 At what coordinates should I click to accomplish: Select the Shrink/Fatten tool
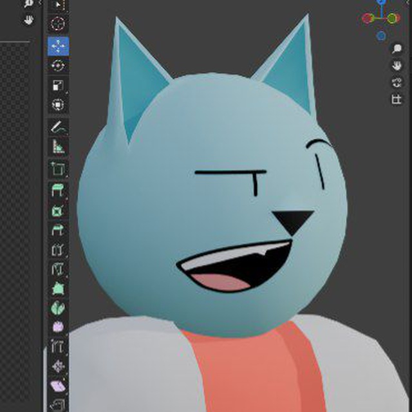click(x=58, y=366)
